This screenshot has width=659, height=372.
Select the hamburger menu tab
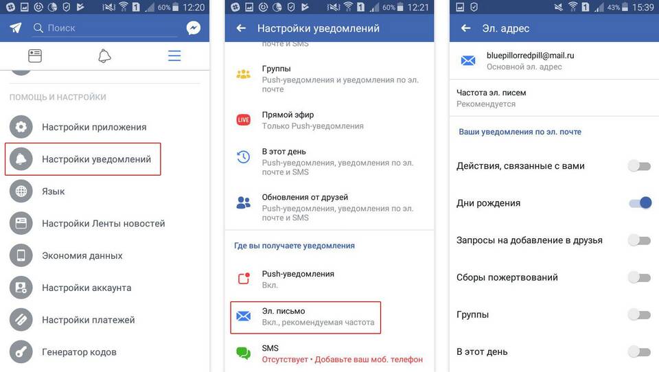click(x=174, y=56)
